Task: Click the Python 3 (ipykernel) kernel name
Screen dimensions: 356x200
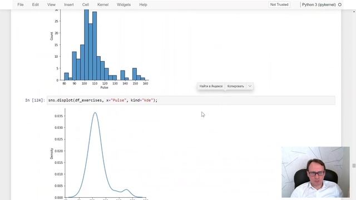Action: [x=319, y=4]
